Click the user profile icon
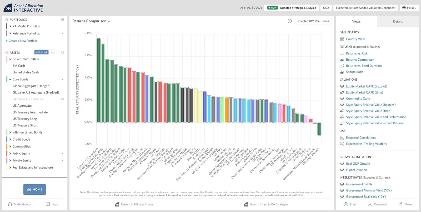 pos(404,8)
